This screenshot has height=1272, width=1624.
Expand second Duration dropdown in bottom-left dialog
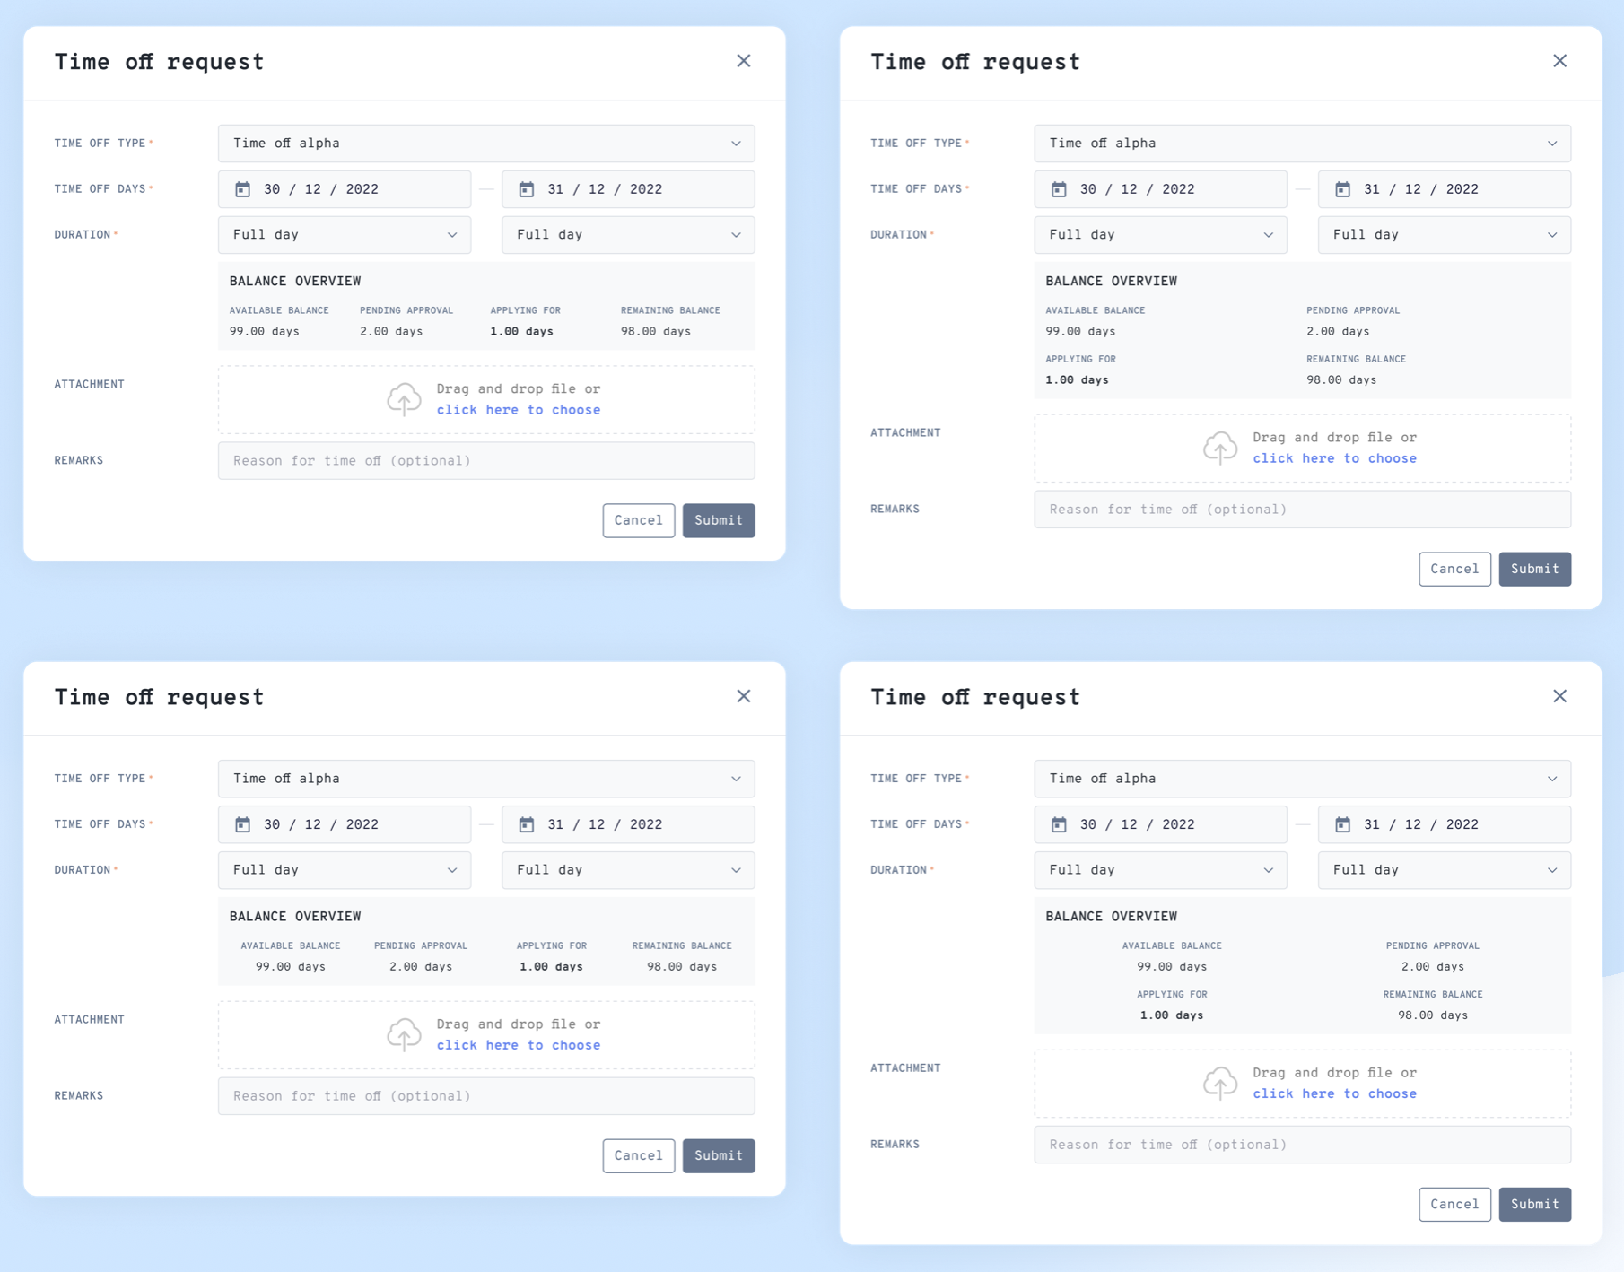pyautogui.click(x=628, y=870)
